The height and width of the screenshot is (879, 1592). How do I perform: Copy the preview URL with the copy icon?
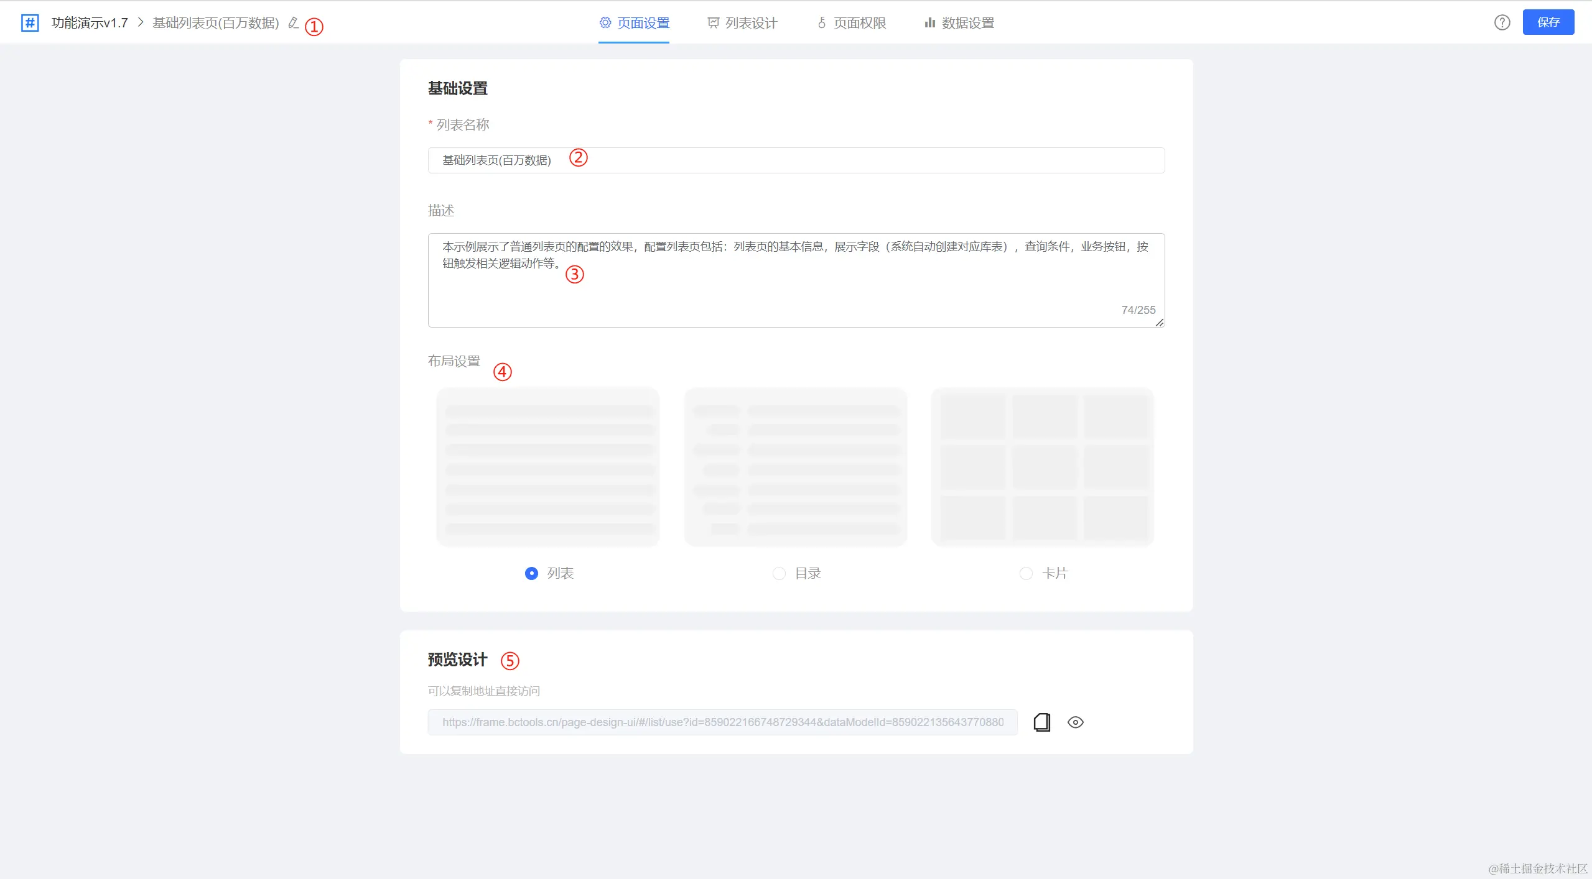pyautogui.click(x=1042, y=722)
